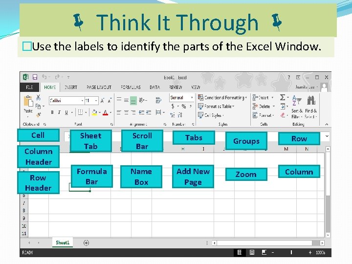This screenshot has height=264, width=352.
Task: Collapse the ribbon with the caret
Action: click(x=327, y=124)
